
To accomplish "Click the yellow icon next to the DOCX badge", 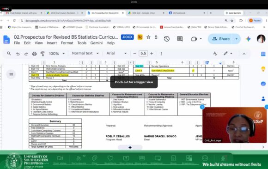I will point(140,37).
